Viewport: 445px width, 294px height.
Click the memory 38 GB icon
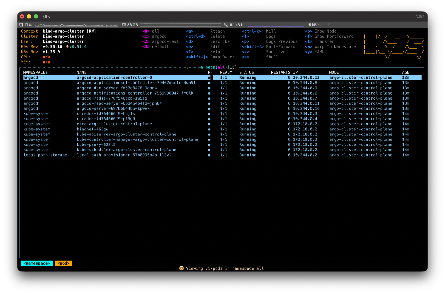[x=124, y=25]
